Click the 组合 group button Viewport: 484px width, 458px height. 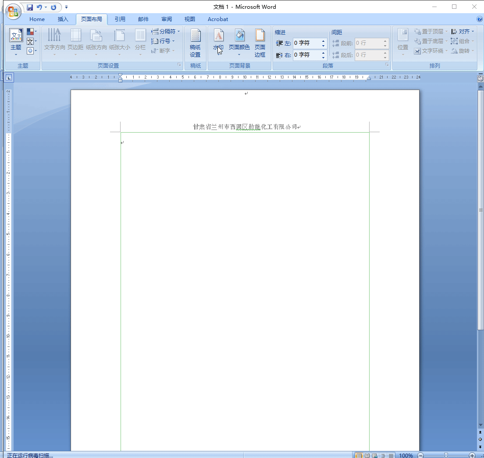click(x=463, y=41)
